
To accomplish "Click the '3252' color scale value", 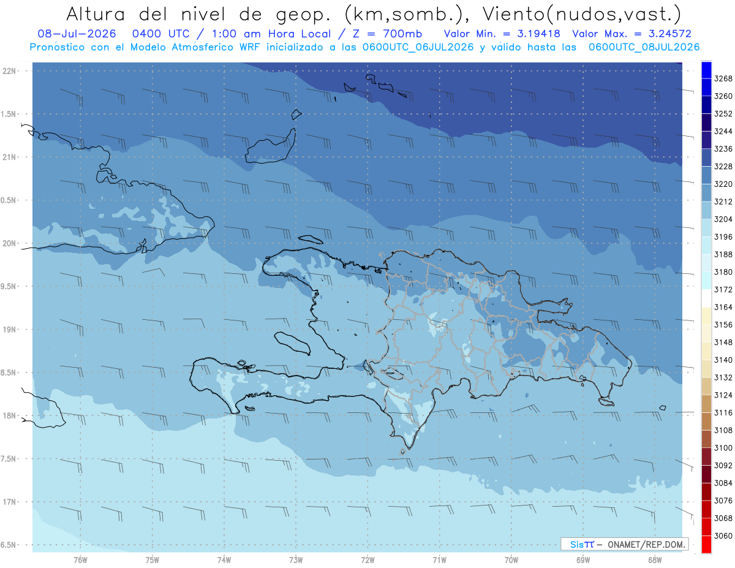I will [x=723, y=114].
